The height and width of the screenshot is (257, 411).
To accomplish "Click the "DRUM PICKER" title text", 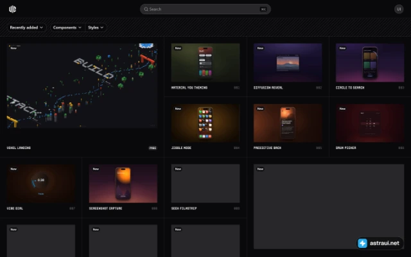I will click(345, 148).
